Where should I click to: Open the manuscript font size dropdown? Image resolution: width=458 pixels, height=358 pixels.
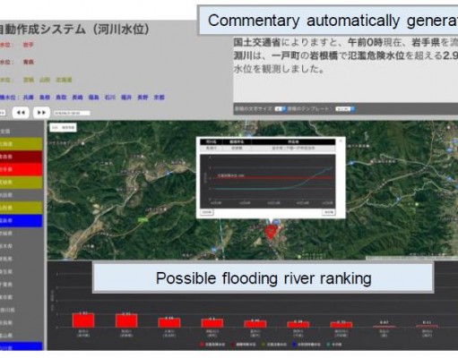coord(281,109)
